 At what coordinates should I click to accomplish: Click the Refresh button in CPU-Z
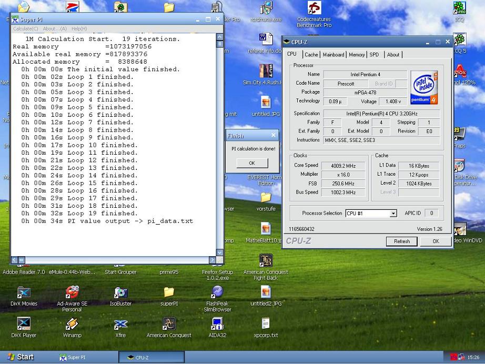pos(402,241)
